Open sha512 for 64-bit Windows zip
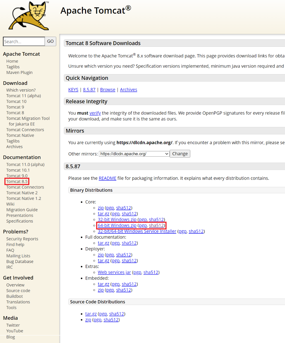 click(156, 225)
